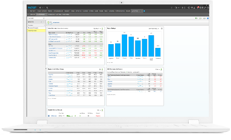Open the share icon in top toolbar
Viewport: 231px width, 140px height.
click(x=189, y=7)
